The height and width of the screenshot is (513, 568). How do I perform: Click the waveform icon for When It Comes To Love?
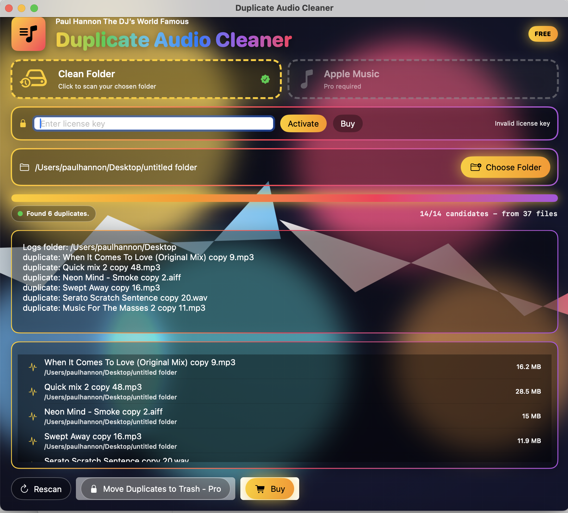[33, 367]
